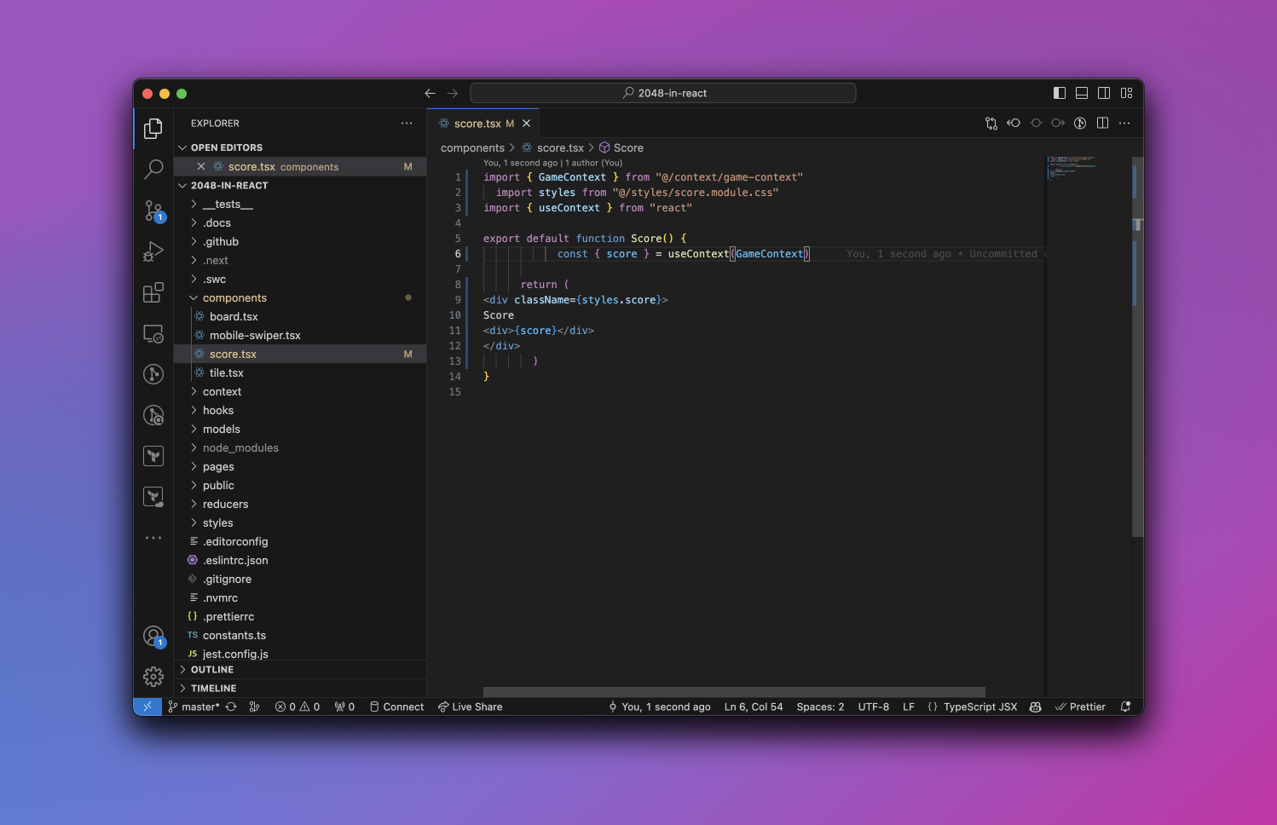Show additional views ellipsis in activity bar
1277x825 pixels.
(x=153, y=538)
